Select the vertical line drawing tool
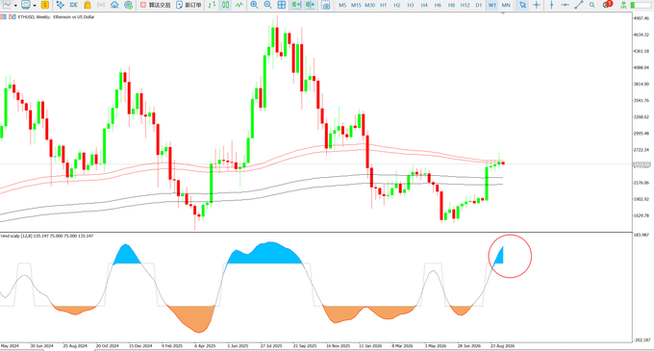 [551, 5]
